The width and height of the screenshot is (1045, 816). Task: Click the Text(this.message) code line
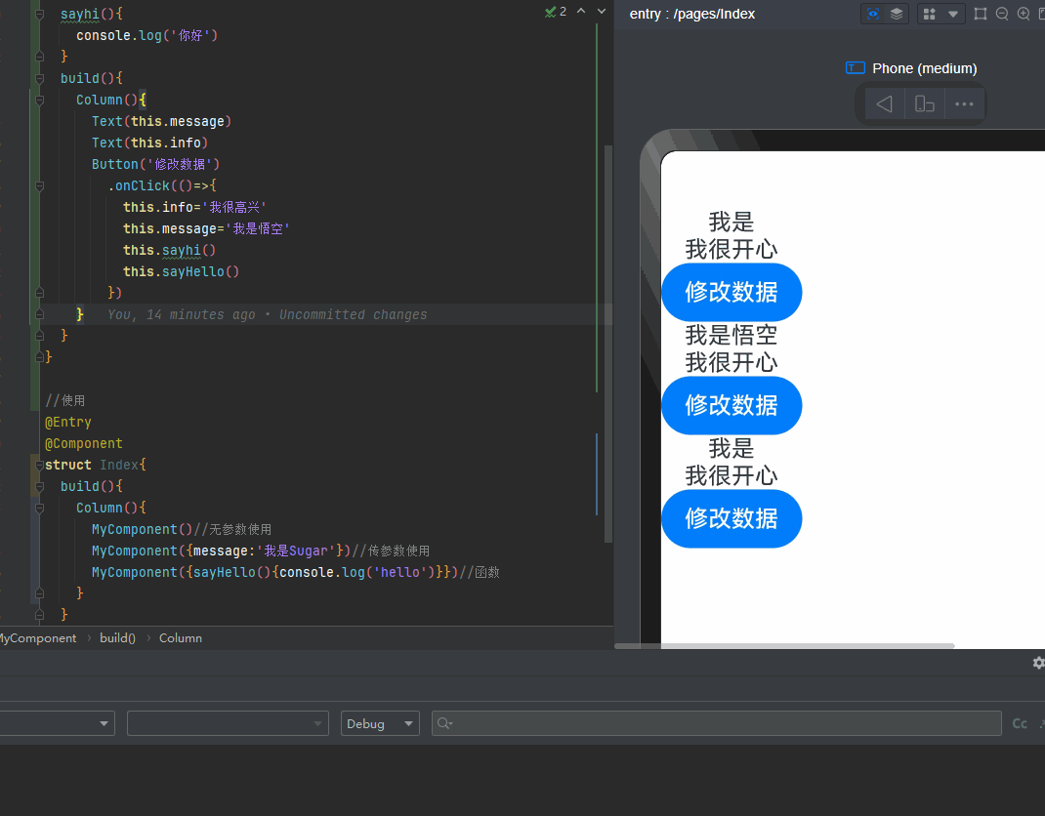[161, 121]
